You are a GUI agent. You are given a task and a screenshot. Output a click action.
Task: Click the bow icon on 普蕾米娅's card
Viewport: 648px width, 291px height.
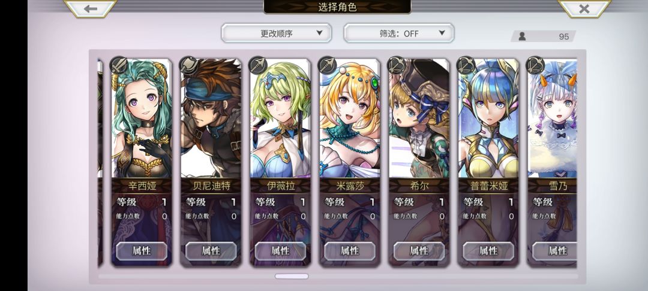point(466,65)
